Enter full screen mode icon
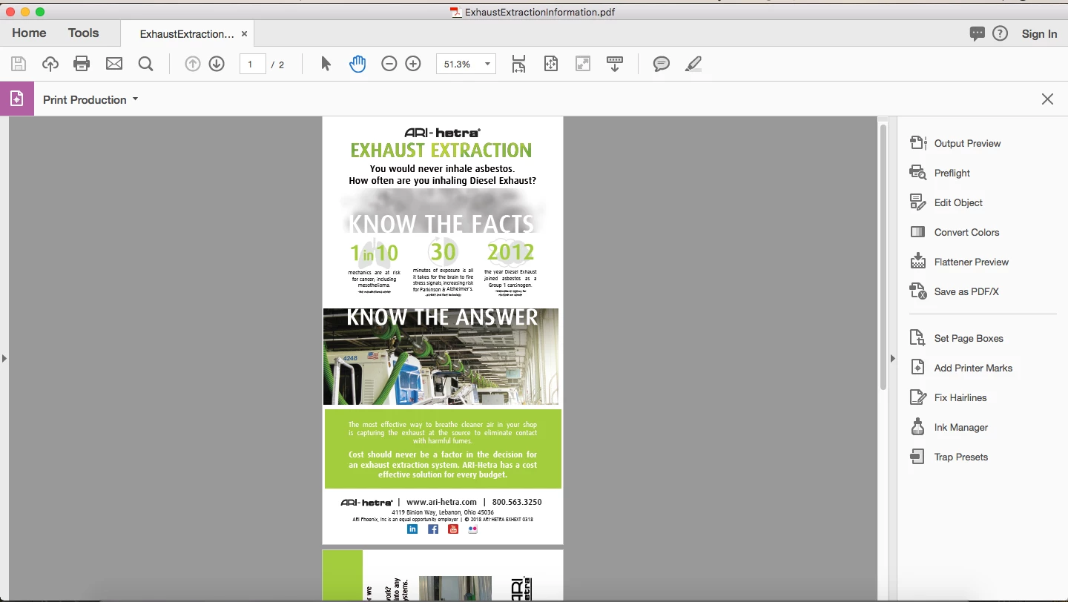Image resolution: width=1068 pixels, height=602 pixels. (x=583, y=64)
